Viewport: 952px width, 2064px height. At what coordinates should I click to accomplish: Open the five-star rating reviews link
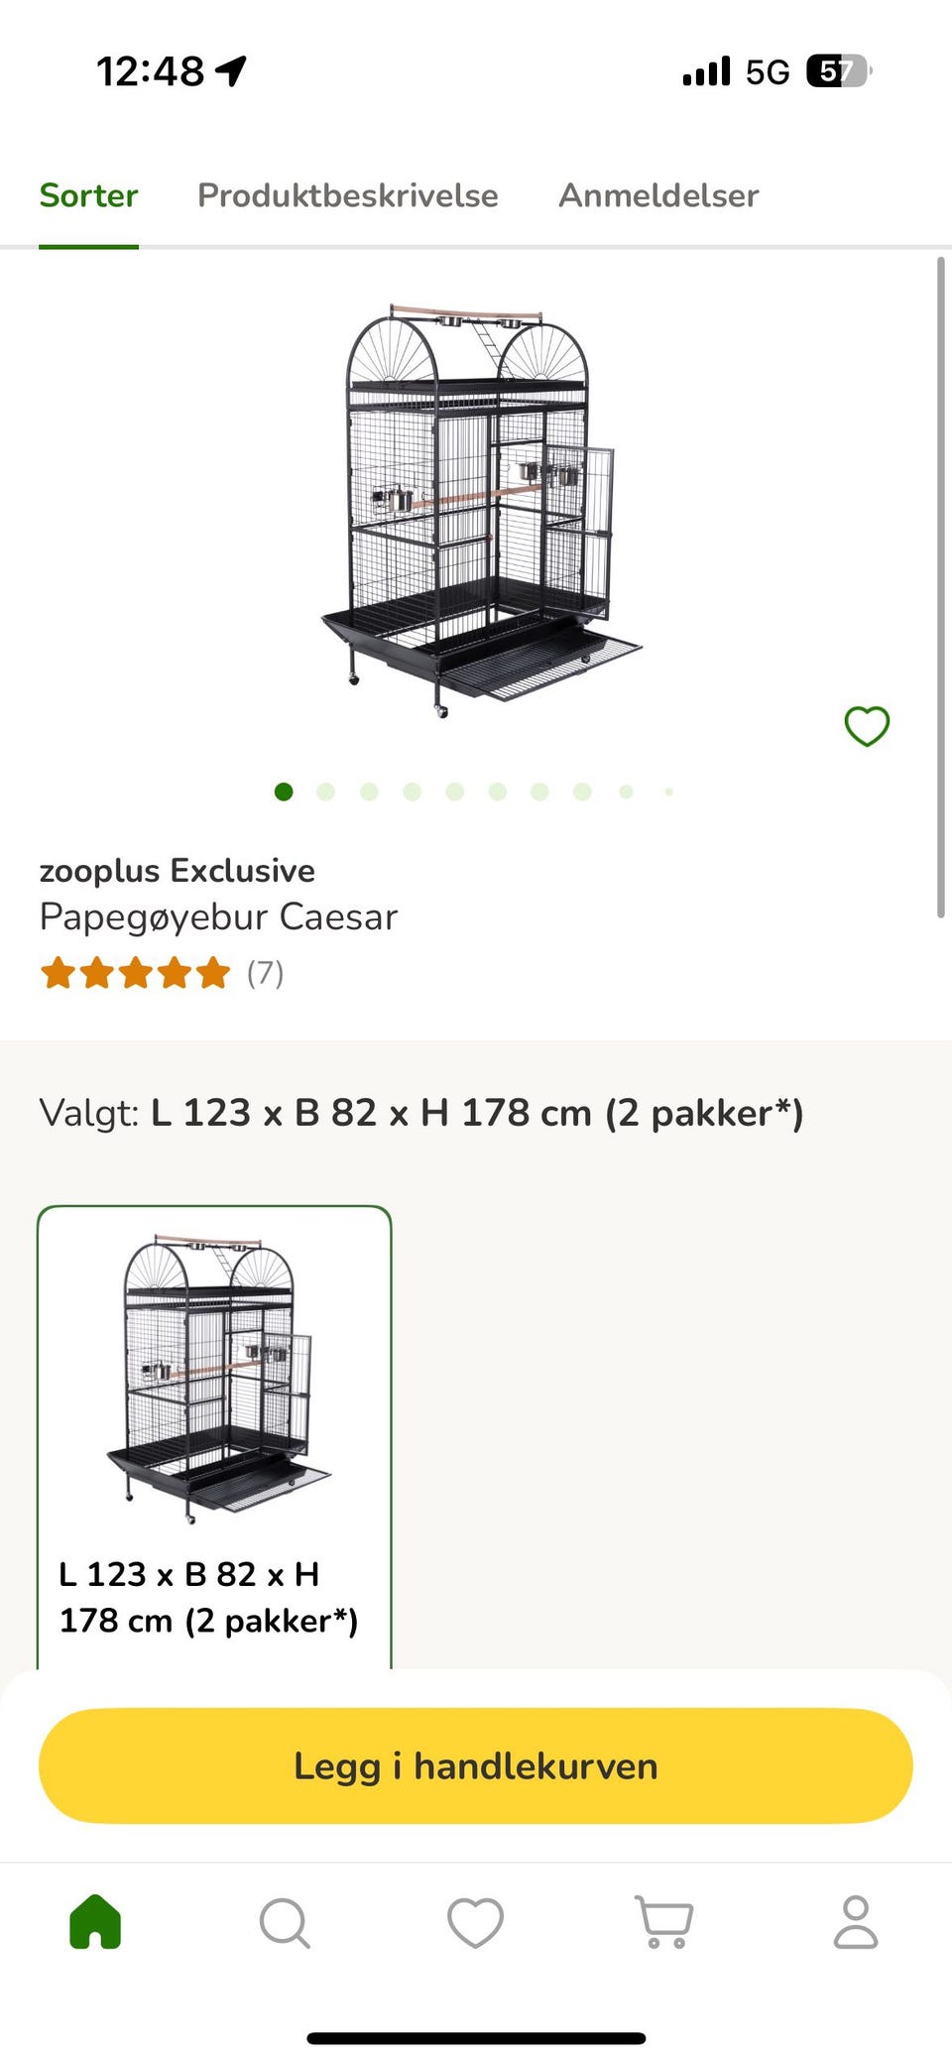pos(136,973)
